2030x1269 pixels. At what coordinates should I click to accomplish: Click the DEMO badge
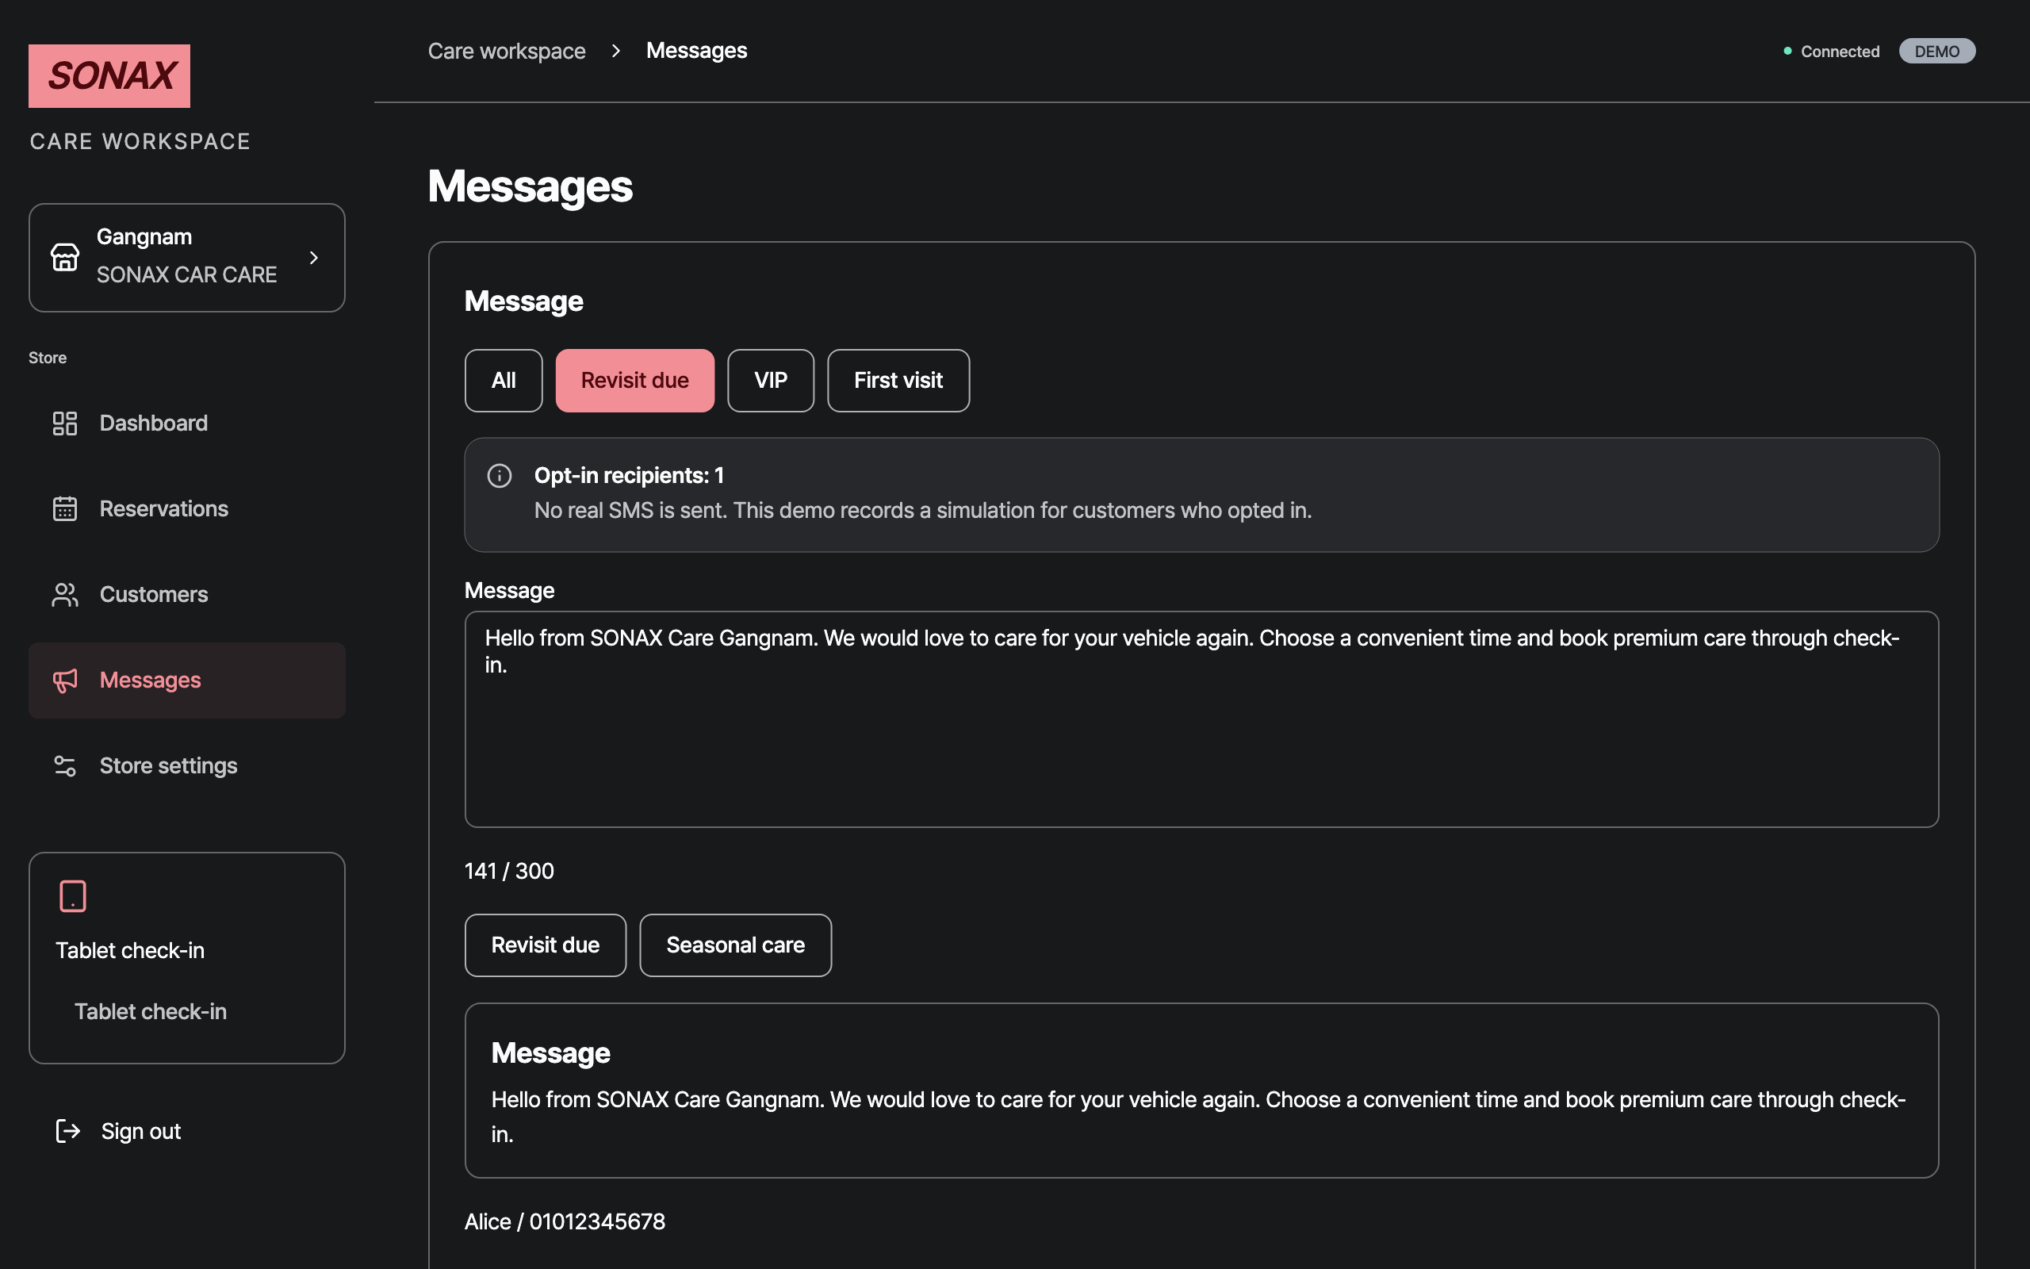(1937, 52)
